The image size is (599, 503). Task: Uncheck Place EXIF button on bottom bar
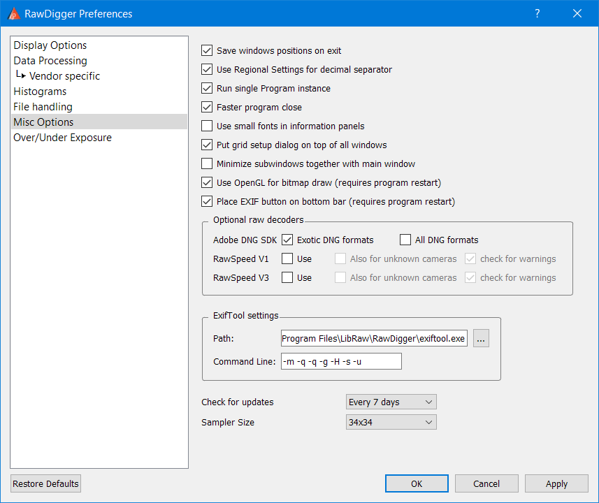(x=207, y=201)
